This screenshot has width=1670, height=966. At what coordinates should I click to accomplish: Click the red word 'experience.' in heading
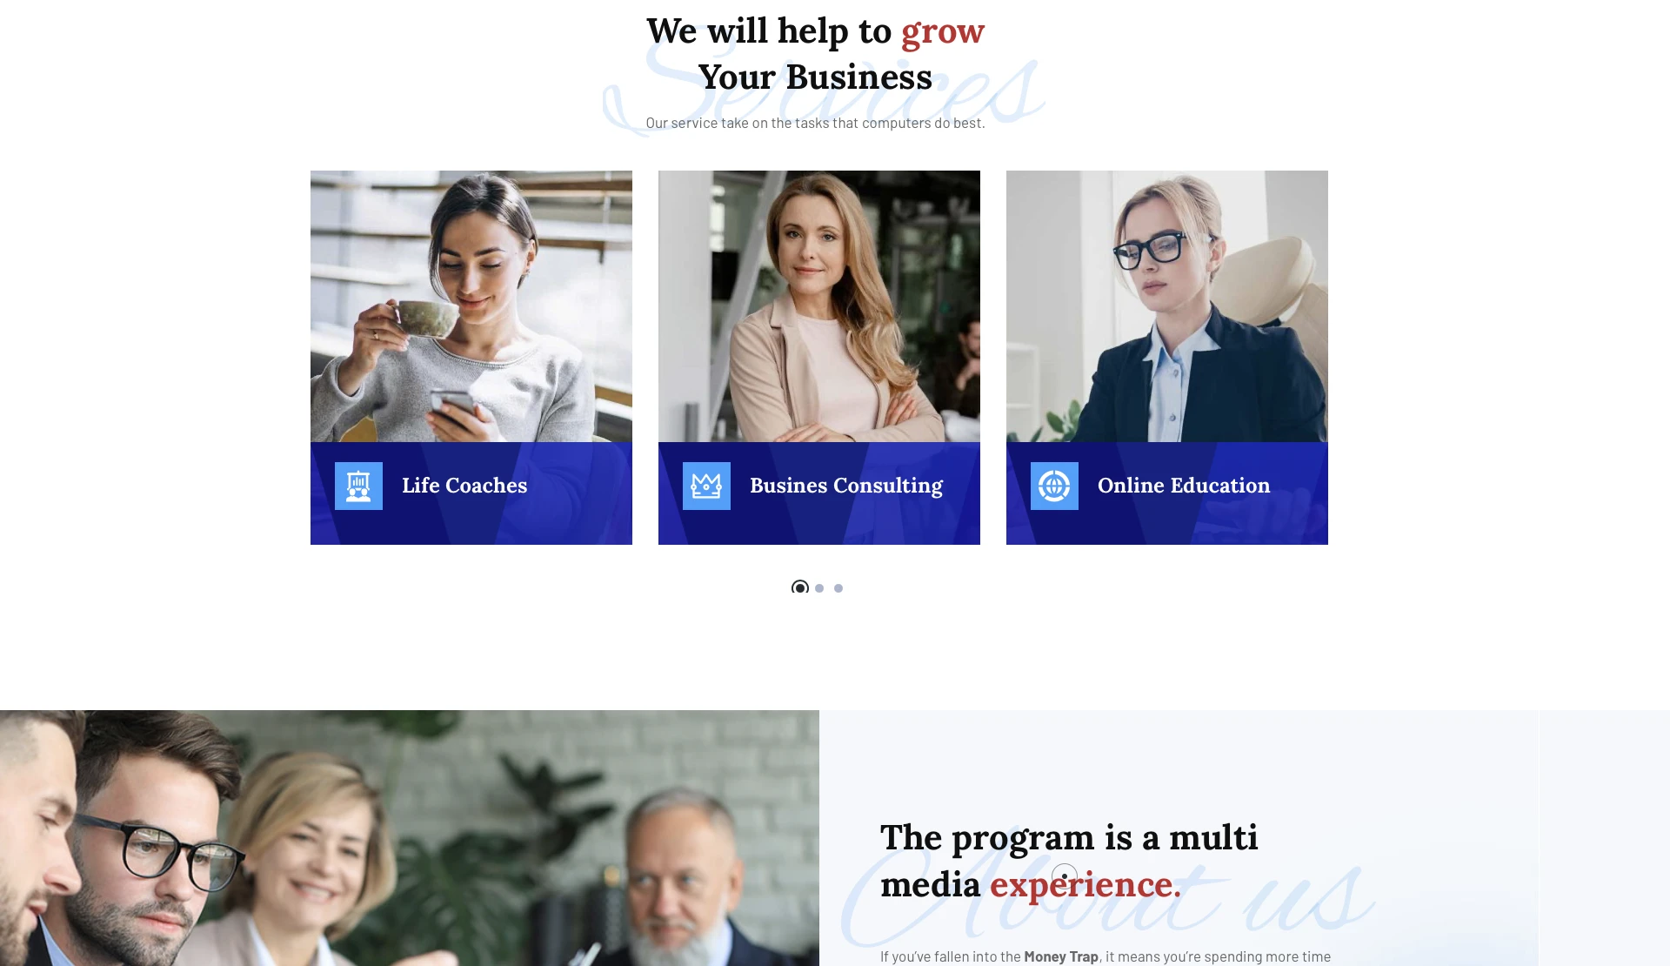point(1085,885)
